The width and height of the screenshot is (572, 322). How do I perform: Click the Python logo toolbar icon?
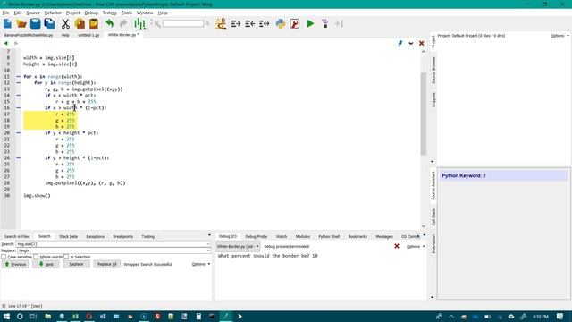280,24
